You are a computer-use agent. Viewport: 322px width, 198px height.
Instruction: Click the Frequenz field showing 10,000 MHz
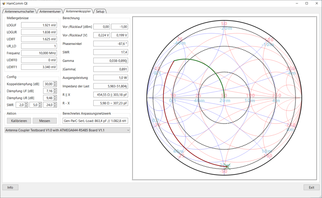[x=39, y=53]
